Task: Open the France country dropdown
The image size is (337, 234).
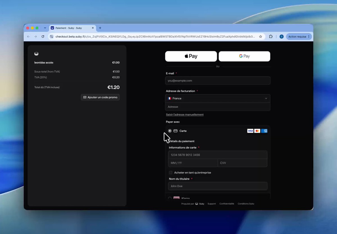Action: [218, 98]
